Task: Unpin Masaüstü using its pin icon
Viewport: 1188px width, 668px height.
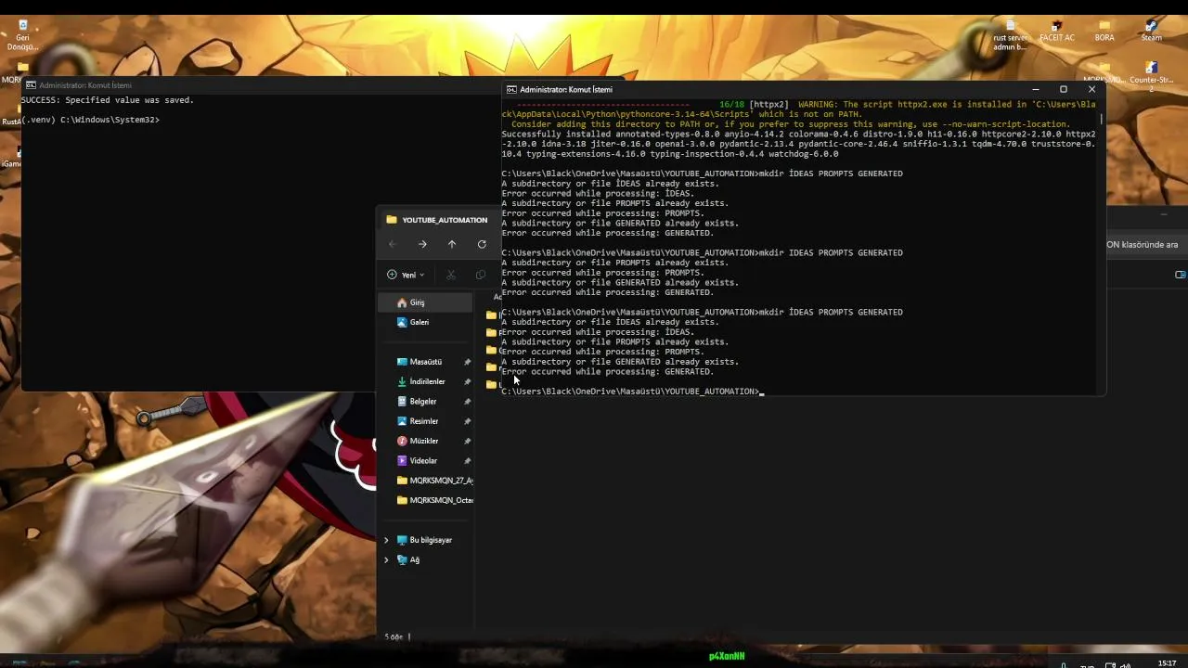Action: click(x=467, y=362)
